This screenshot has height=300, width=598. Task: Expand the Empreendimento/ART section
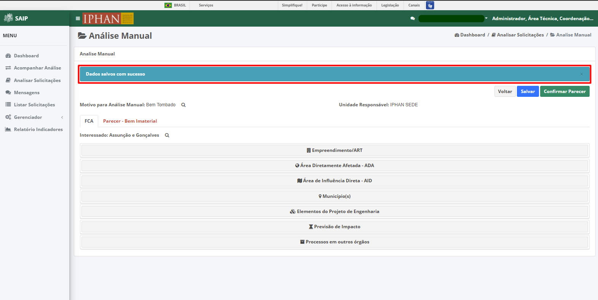[x=335, y=150]
